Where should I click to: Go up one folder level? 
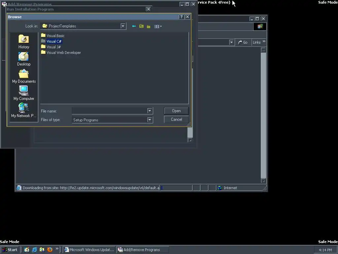tap(141, 26)
